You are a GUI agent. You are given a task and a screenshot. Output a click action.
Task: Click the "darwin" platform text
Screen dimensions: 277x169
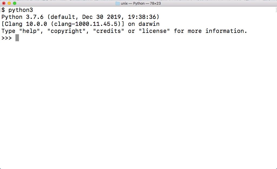tap(149, 24)
